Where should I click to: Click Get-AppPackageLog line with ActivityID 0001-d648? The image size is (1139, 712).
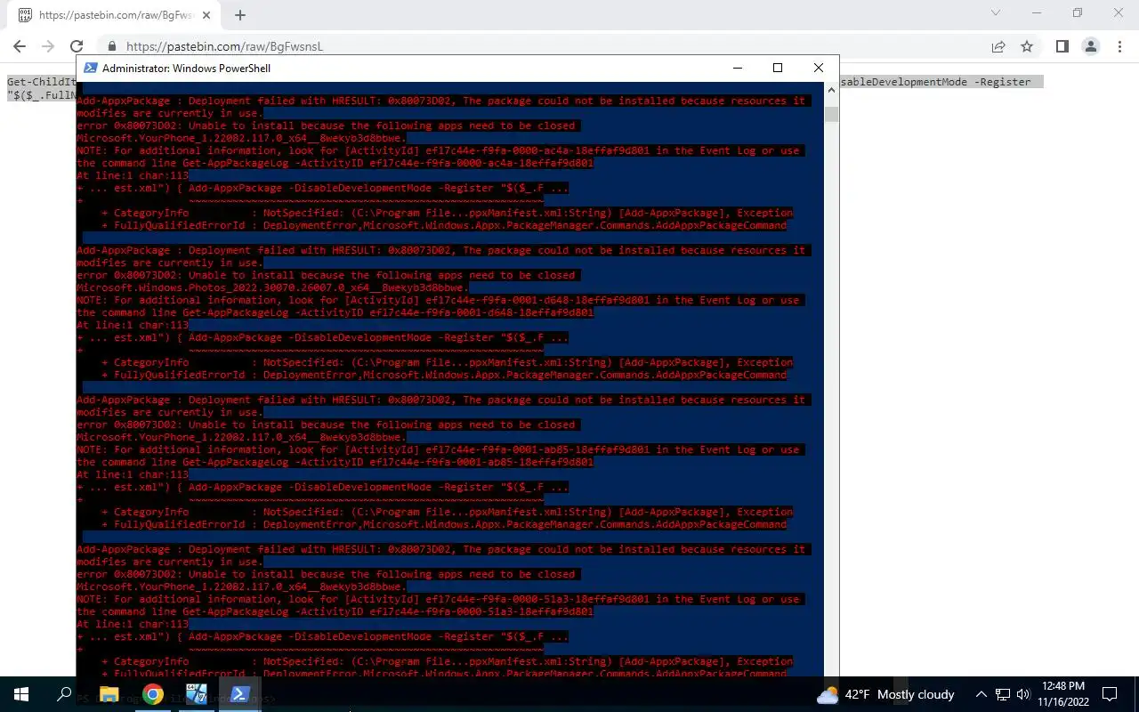[335, 312]
